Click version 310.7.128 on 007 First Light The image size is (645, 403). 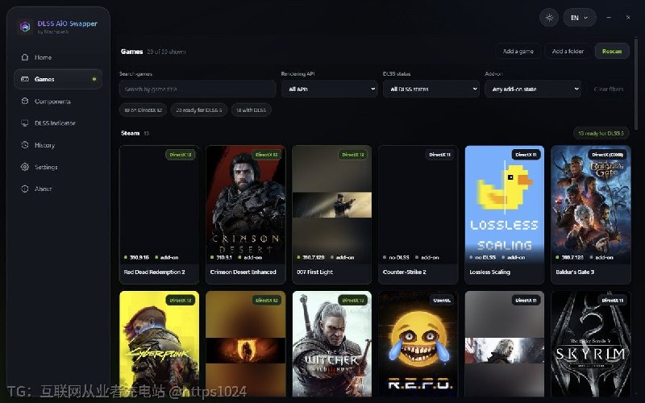click(x=314, y=257)
